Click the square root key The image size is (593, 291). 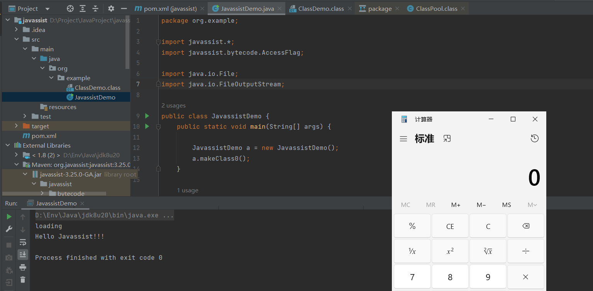(x=488, y=251)
